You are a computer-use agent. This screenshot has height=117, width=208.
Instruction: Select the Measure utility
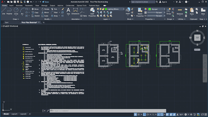[x=180, y=11]
